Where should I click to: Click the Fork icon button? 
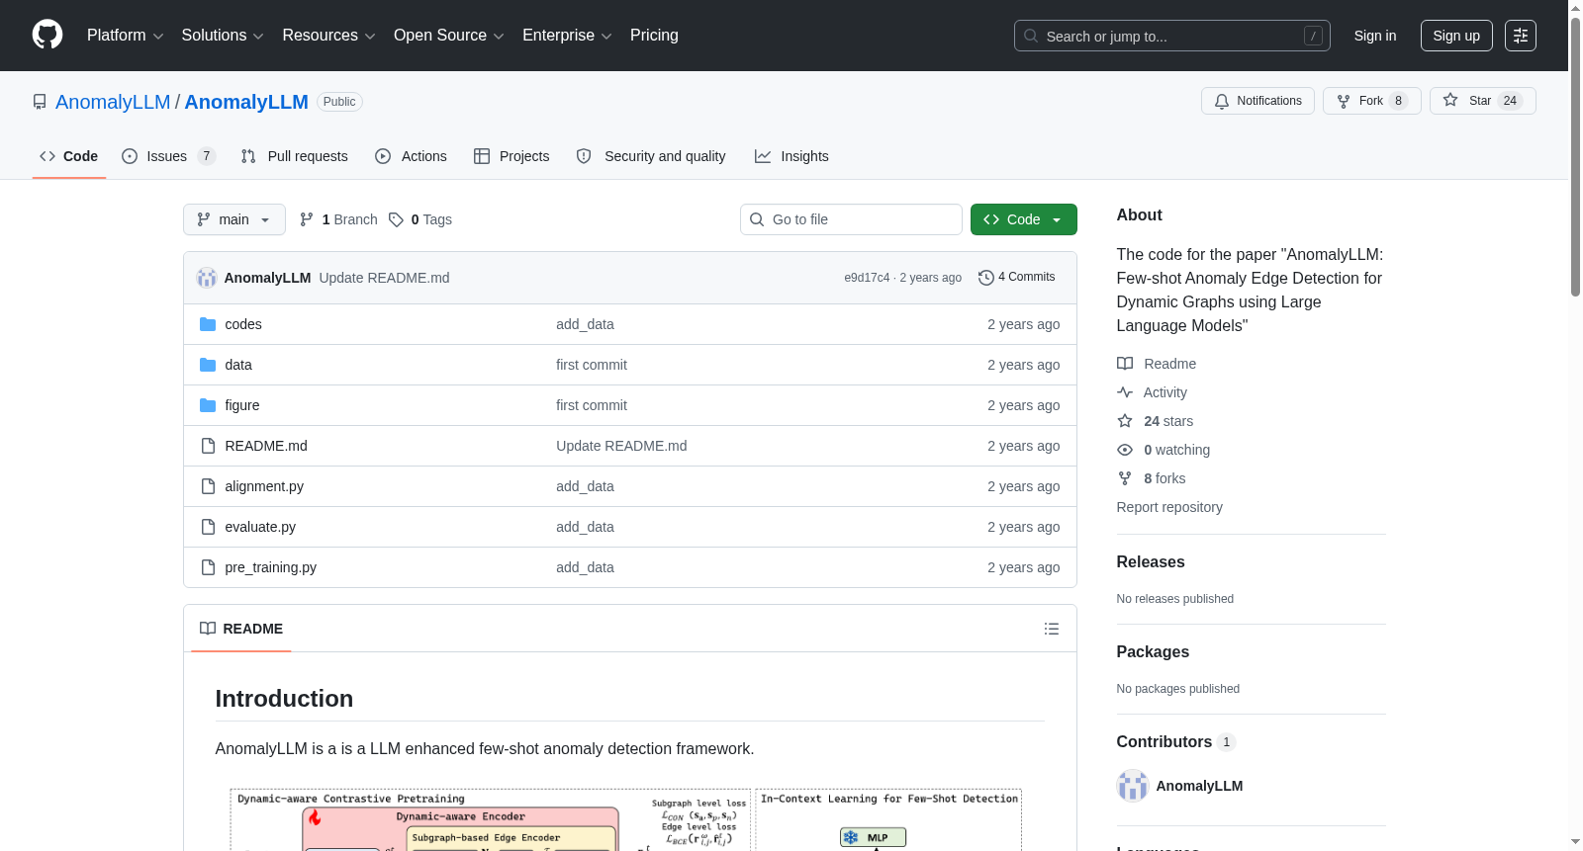point(1344,101)
